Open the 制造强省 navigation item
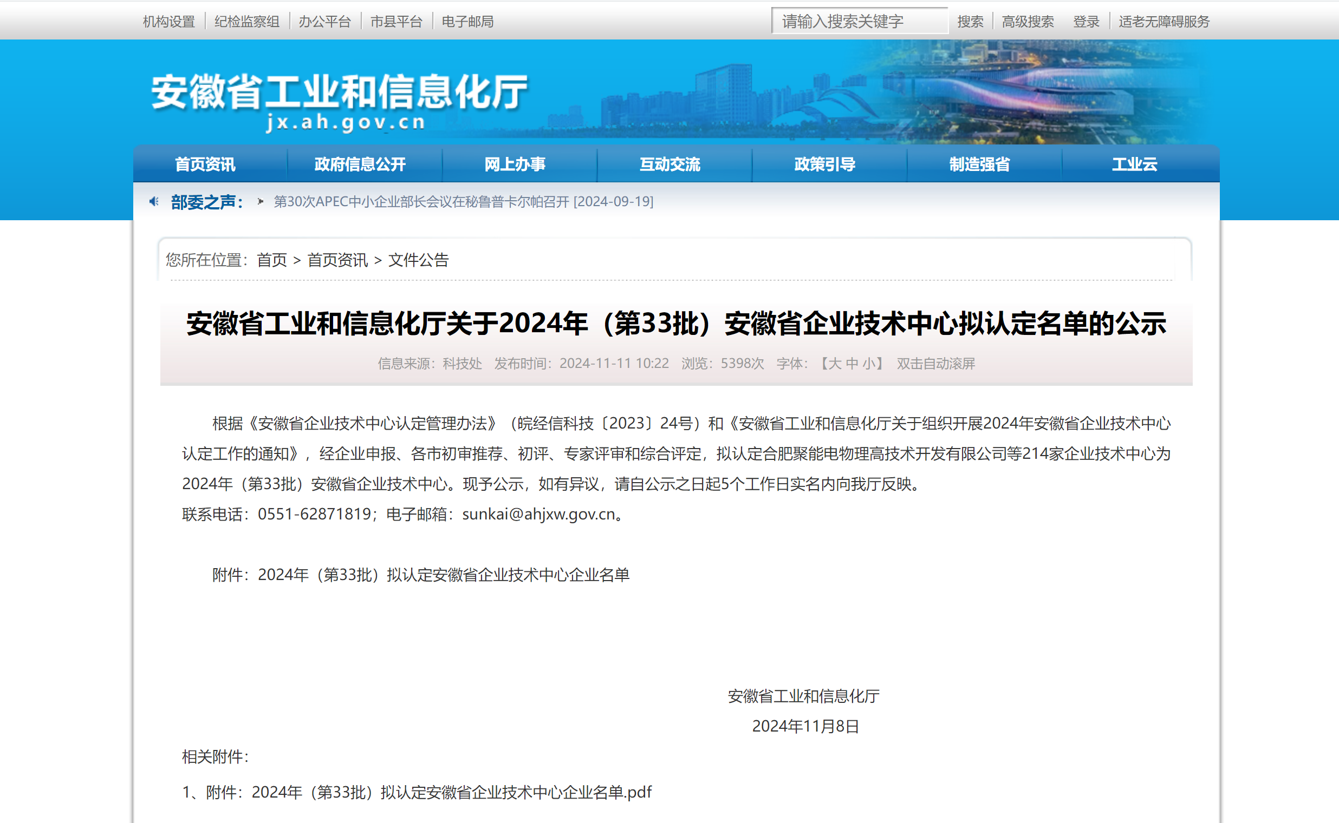1339x823 pixels. point(978,164)
